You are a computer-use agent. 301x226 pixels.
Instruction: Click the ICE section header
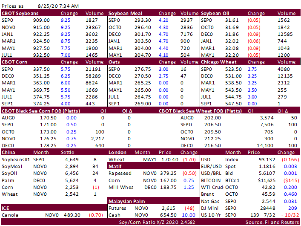[x=5, y=209]
